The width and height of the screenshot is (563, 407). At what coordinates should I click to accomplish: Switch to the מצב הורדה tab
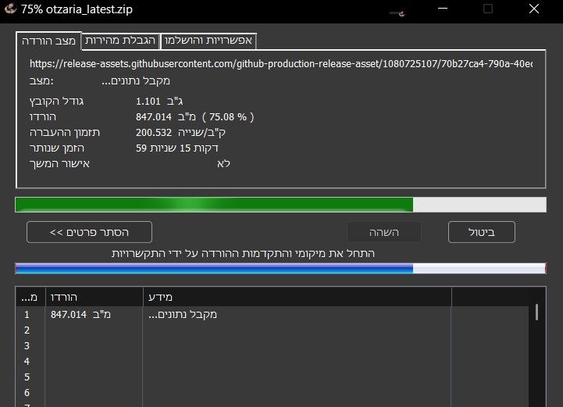pos(49,41)
